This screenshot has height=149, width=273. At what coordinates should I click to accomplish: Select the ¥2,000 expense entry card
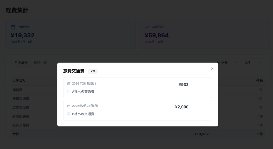coord(138,110)
